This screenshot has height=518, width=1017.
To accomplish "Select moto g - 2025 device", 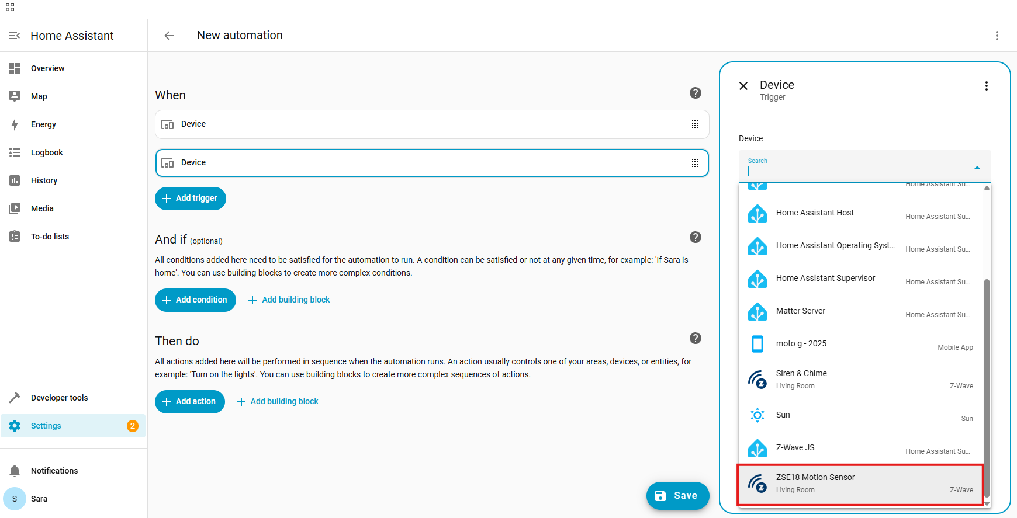I will (x=860, y=344).
